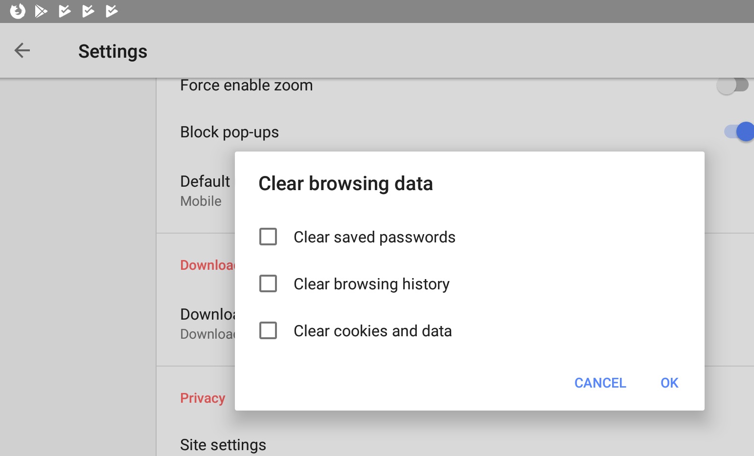This screenshot has height=456, width=754.
Task: Click the middle checkmark notification icon
Action: click(x=88, y=11)
